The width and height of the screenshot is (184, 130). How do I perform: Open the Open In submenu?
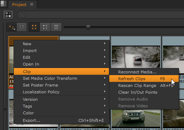[x=62, y=64]
